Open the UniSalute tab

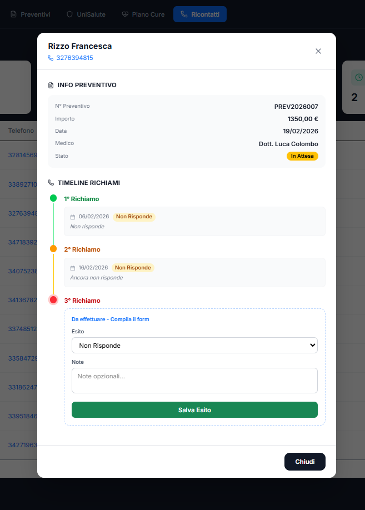(x=86, y=14)
